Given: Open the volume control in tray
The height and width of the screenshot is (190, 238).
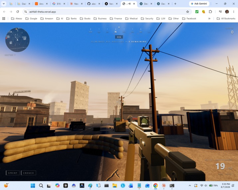Looking at the screenshot, I should coord(206,185).
